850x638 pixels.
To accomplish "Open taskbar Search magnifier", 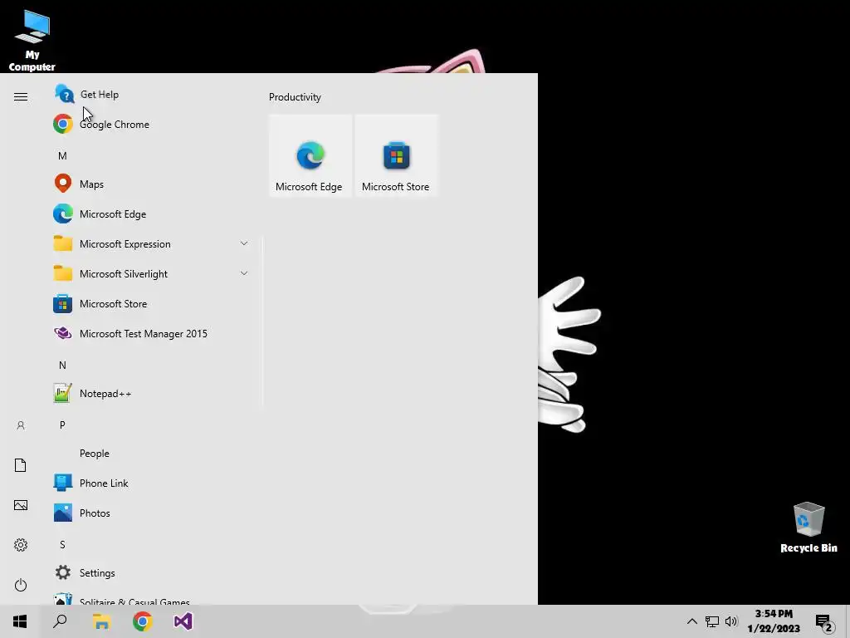I will click(60, 621).
